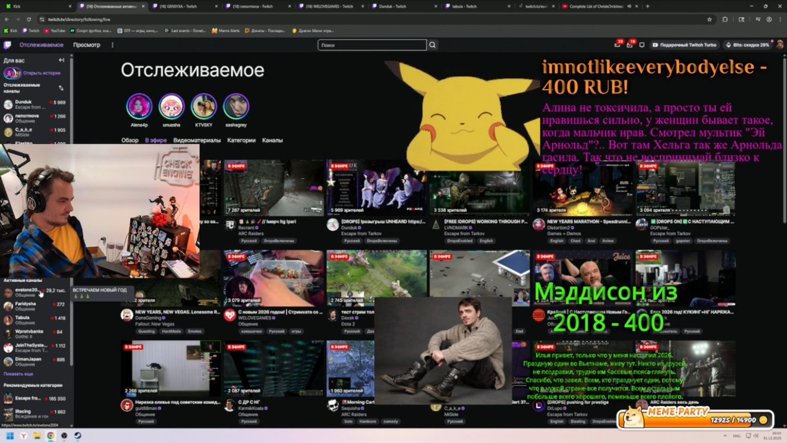Open a new browser tab with plus
The width and height of the screenshot is (787, 443).
click(x=647, y=6)
